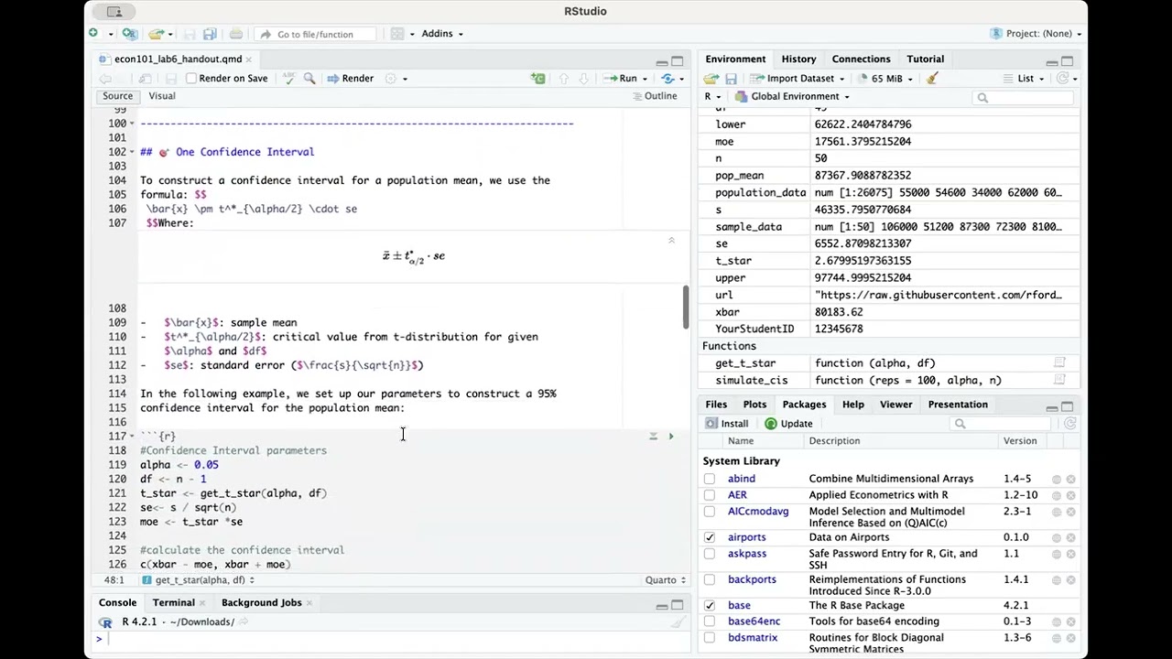The height and width of the screenshot is (659, 1172).
Task: Click the green Update packages icon
Action: tap(788, 424)
